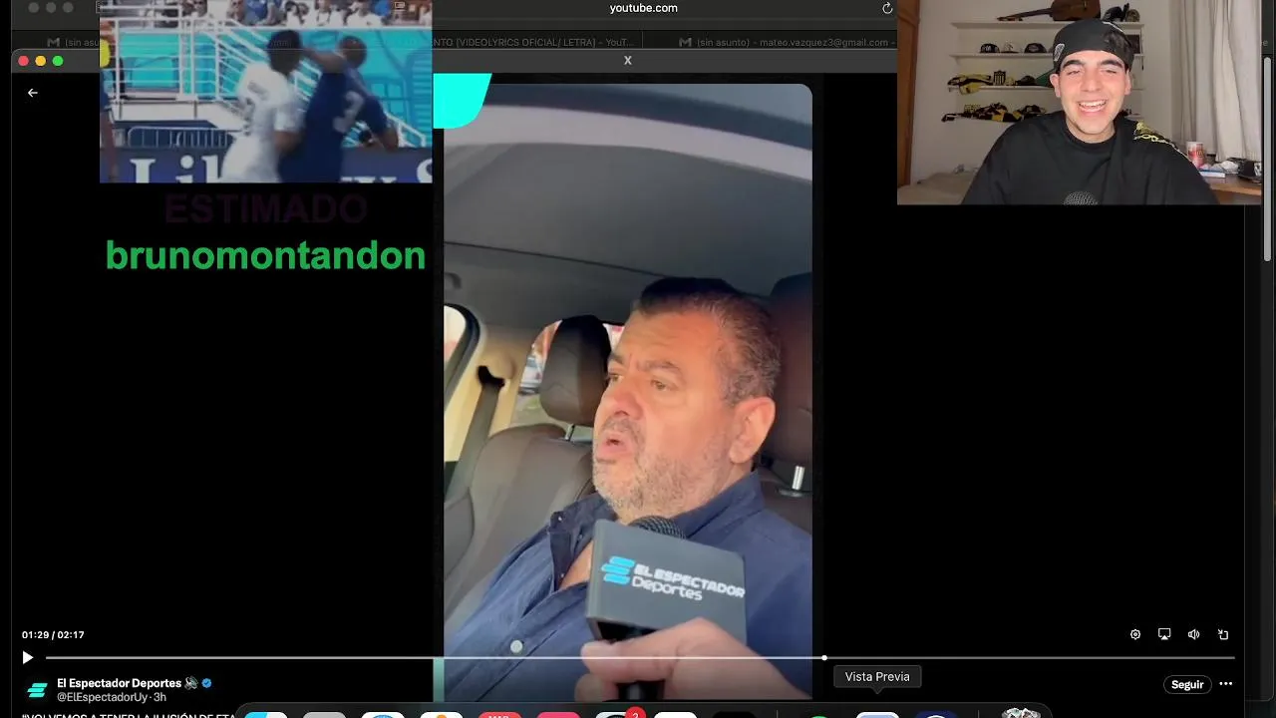Reload the page in Safari toolbar

click(x=887, y=8)
